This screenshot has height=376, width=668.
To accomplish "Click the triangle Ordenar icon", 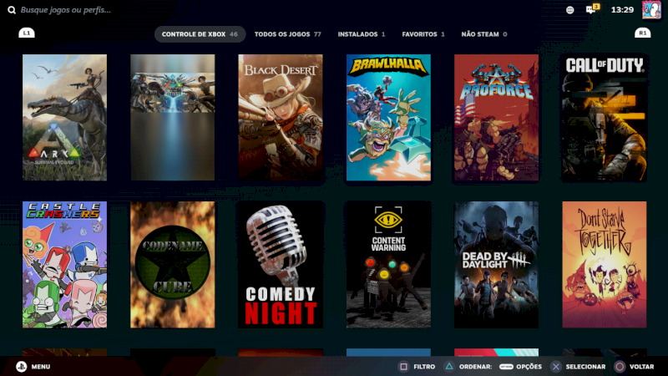I will tap(449, 367).
